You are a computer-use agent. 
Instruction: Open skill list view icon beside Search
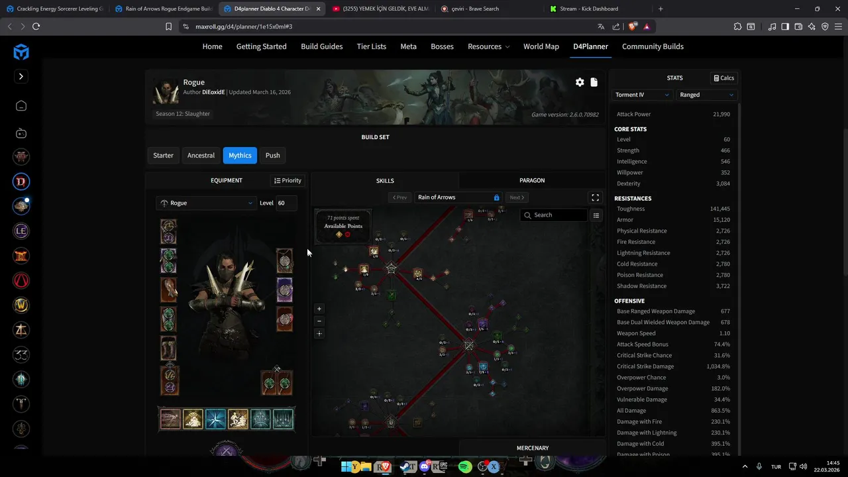click(x=596, y=215)
